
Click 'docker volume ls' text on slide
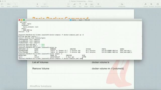(101, 62)
